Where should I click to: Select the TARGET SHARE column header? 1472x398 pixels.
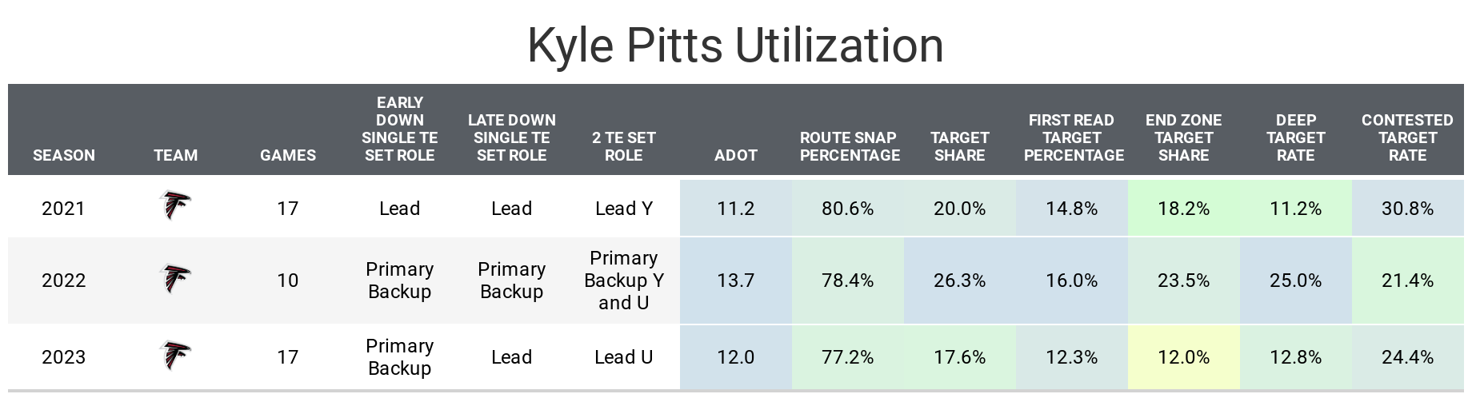coord(959,146)
